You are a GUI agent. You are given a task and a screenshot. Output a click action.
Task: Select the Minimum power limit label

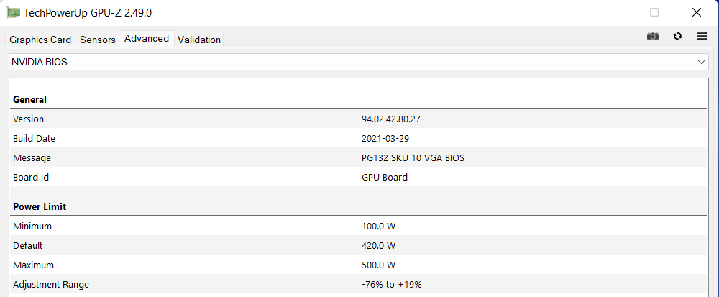click(32, 227)
